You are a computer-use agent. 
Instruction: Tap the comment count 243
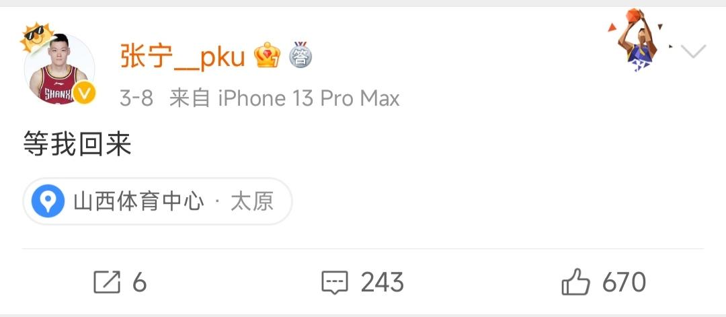click(x=382, y=282)
